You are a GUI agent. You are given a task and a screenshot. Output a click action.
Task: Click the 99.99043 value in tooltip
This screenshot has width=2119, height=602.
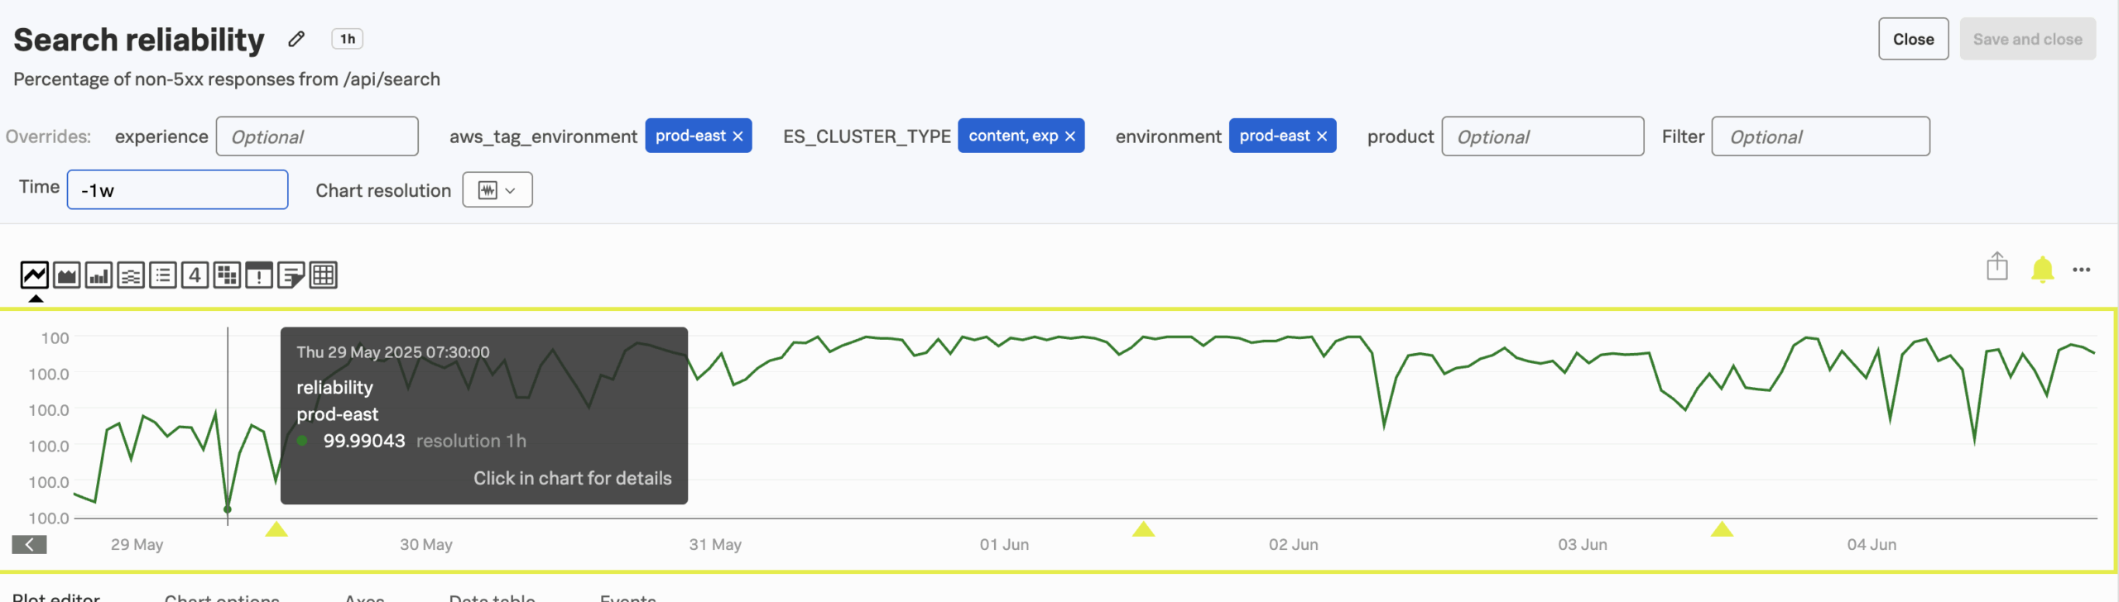point(364,441)
